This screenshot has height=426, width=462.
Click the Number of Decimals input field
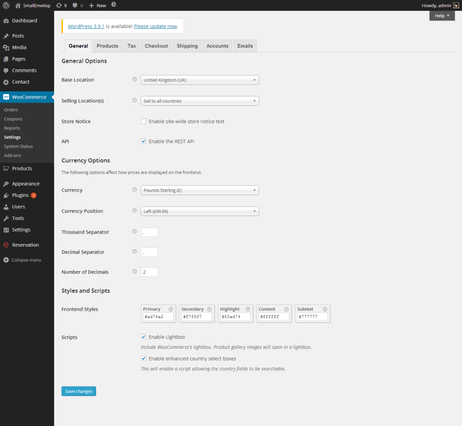pyautogui.click(x=149, y=272)
